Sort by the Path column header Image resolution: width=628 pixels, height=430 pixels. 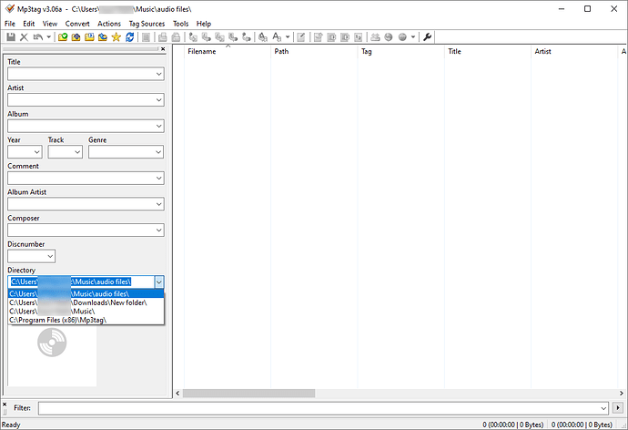coord(314,51)
